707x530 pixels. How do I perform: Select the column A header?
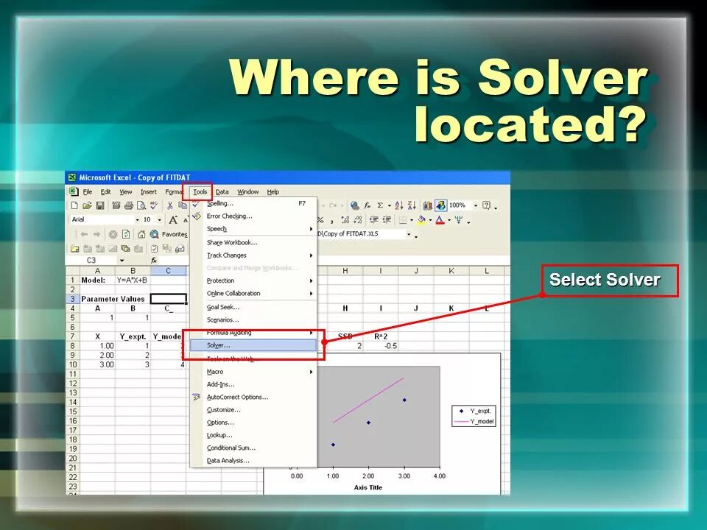click(97, 271)
